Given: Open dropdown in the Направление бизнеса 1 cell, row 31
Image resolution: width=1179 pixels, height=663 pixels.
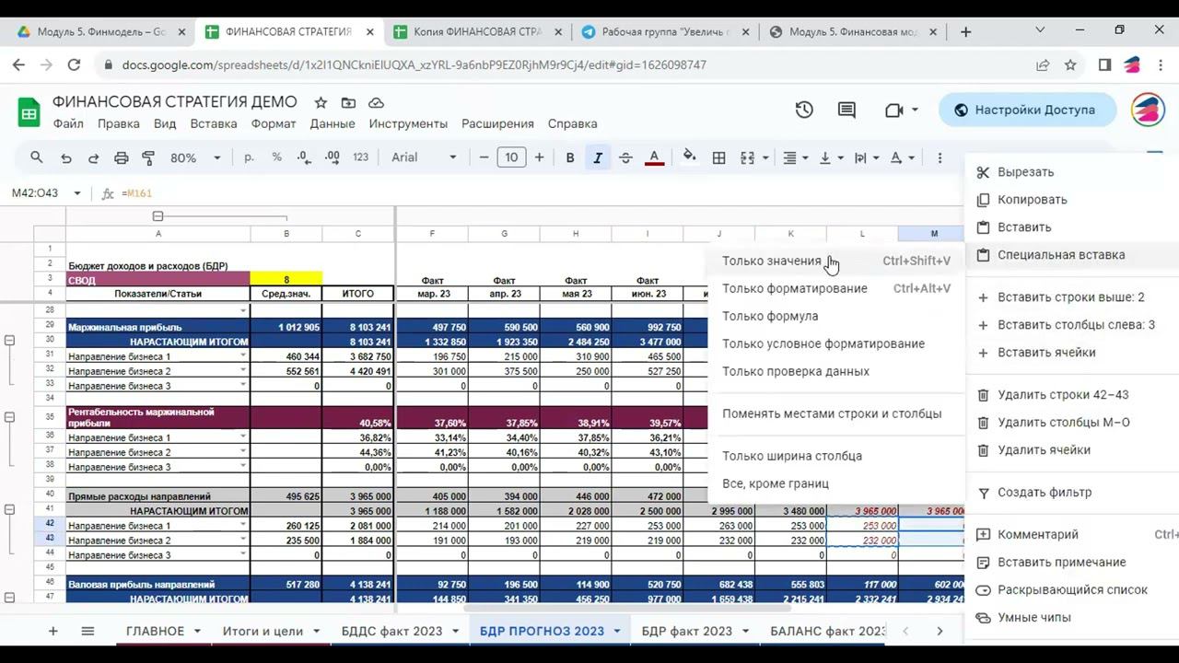Looking at the screenshot, I should coord(243,356).
